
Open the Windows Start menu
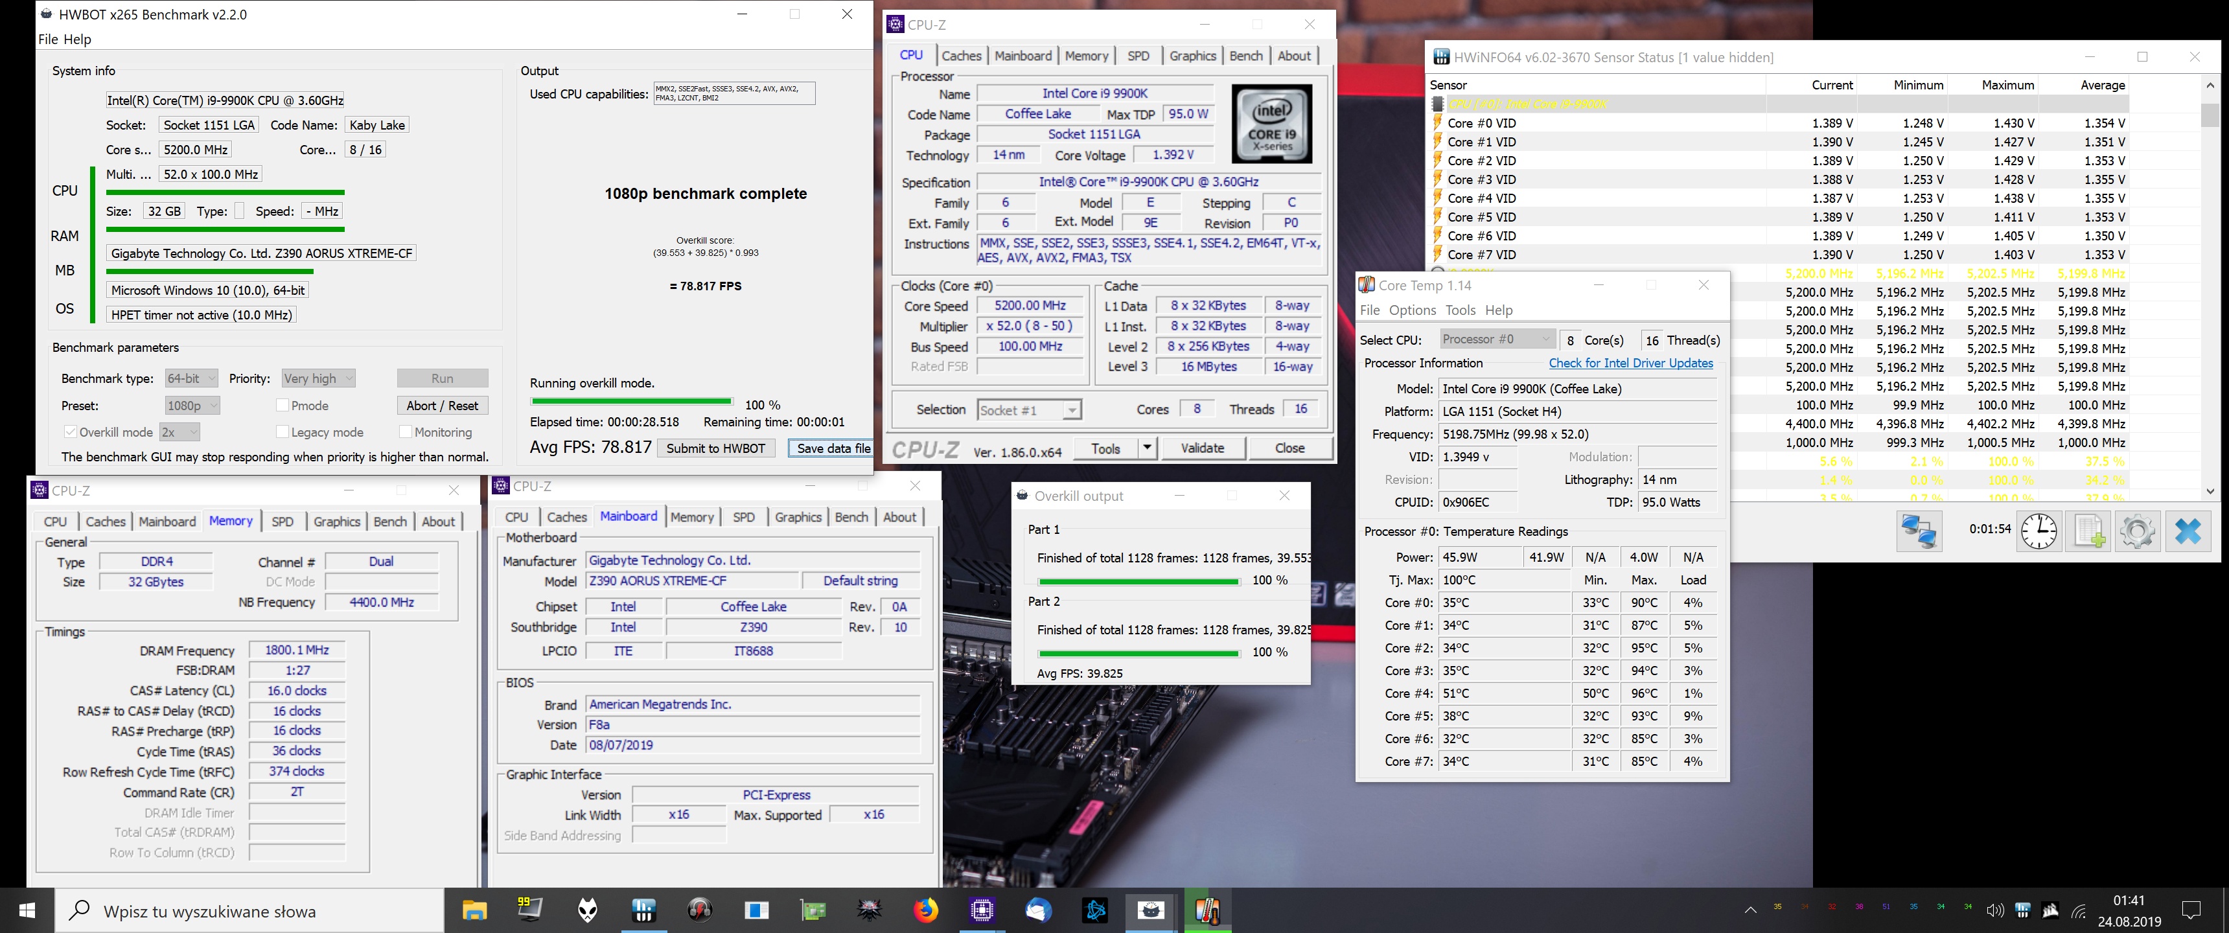[27, 910]
